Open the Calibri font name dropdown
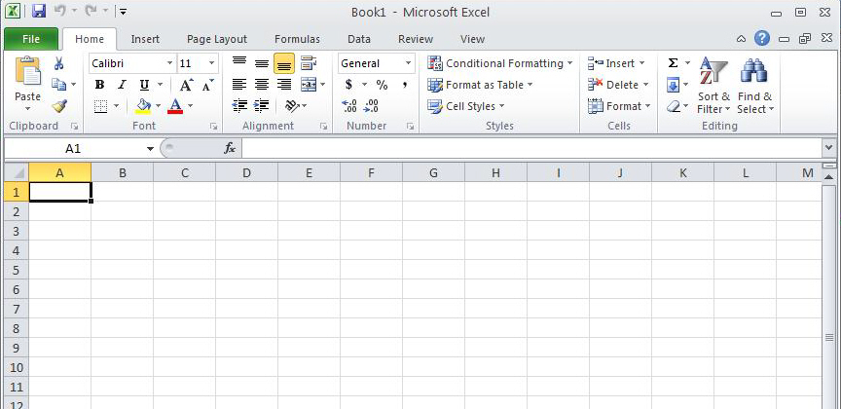The width and height of the screenshot is (841, 409). point(169,63)
